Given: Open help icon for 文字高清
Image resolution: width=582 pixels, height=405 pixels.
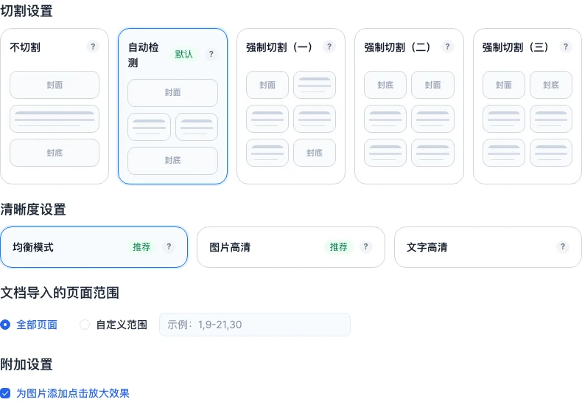Looking at the screenshot, I should tap(563, 246).
